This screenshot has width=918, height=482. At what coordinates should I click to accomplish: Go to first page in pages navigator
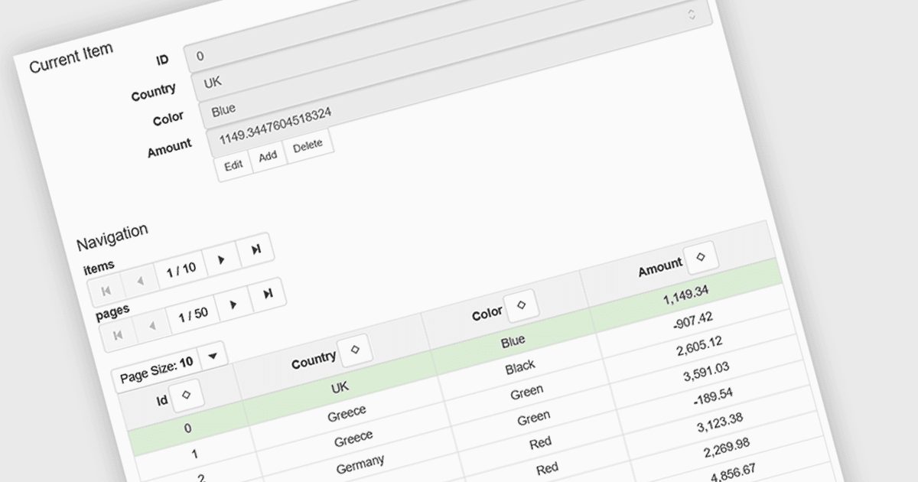(x=118, y=336)
